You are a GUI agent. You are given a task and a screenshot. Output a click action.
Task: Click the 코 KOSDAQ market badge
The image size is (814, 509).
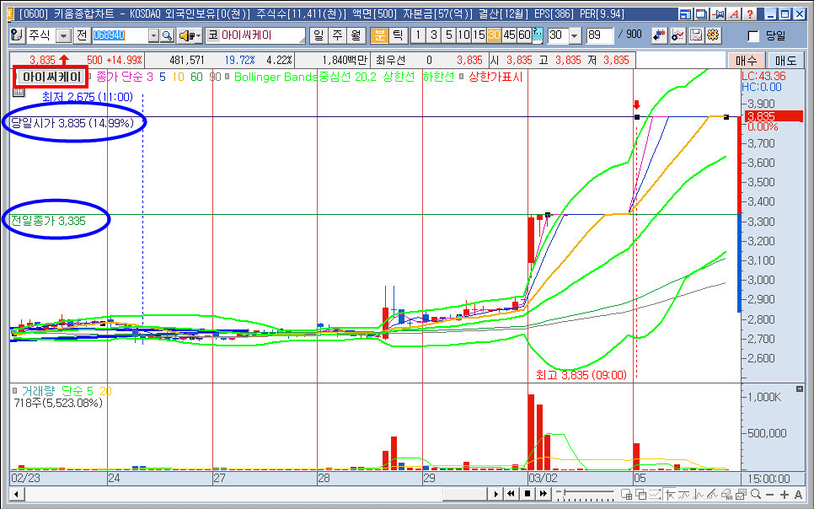click(213, 35)
